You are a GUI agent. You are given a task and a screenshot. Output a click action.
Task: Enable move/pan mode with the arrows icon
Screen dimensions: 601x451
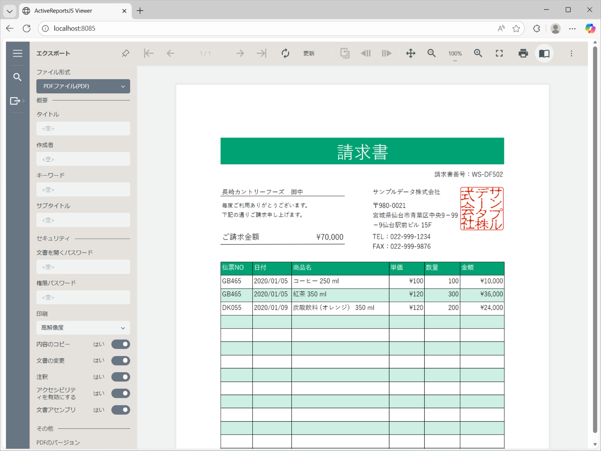coord(411,54)
